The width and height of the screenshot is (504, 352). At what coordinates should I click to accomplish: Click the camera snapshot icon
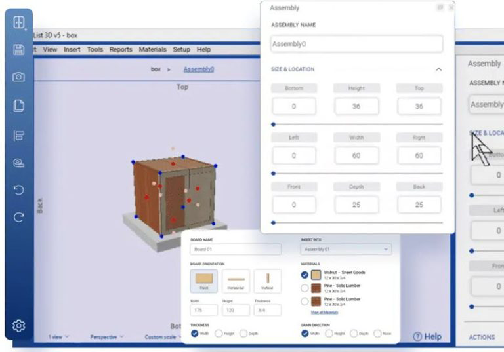coord(19,77)
